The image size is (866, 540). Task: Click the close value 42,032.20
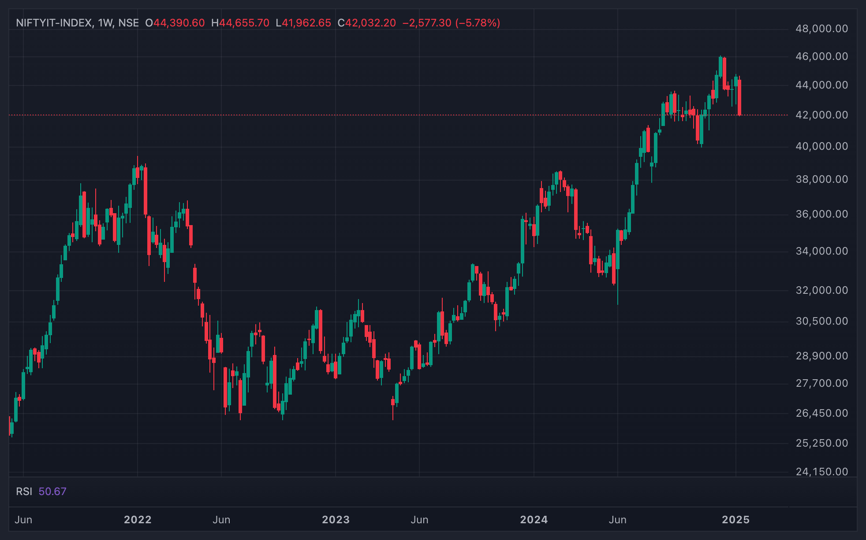370,23
